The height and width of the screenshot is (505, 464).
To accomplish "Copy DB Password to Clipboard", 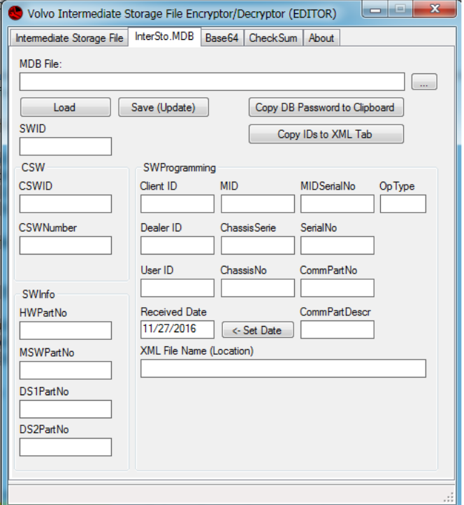I will click(x=326, y=108).
